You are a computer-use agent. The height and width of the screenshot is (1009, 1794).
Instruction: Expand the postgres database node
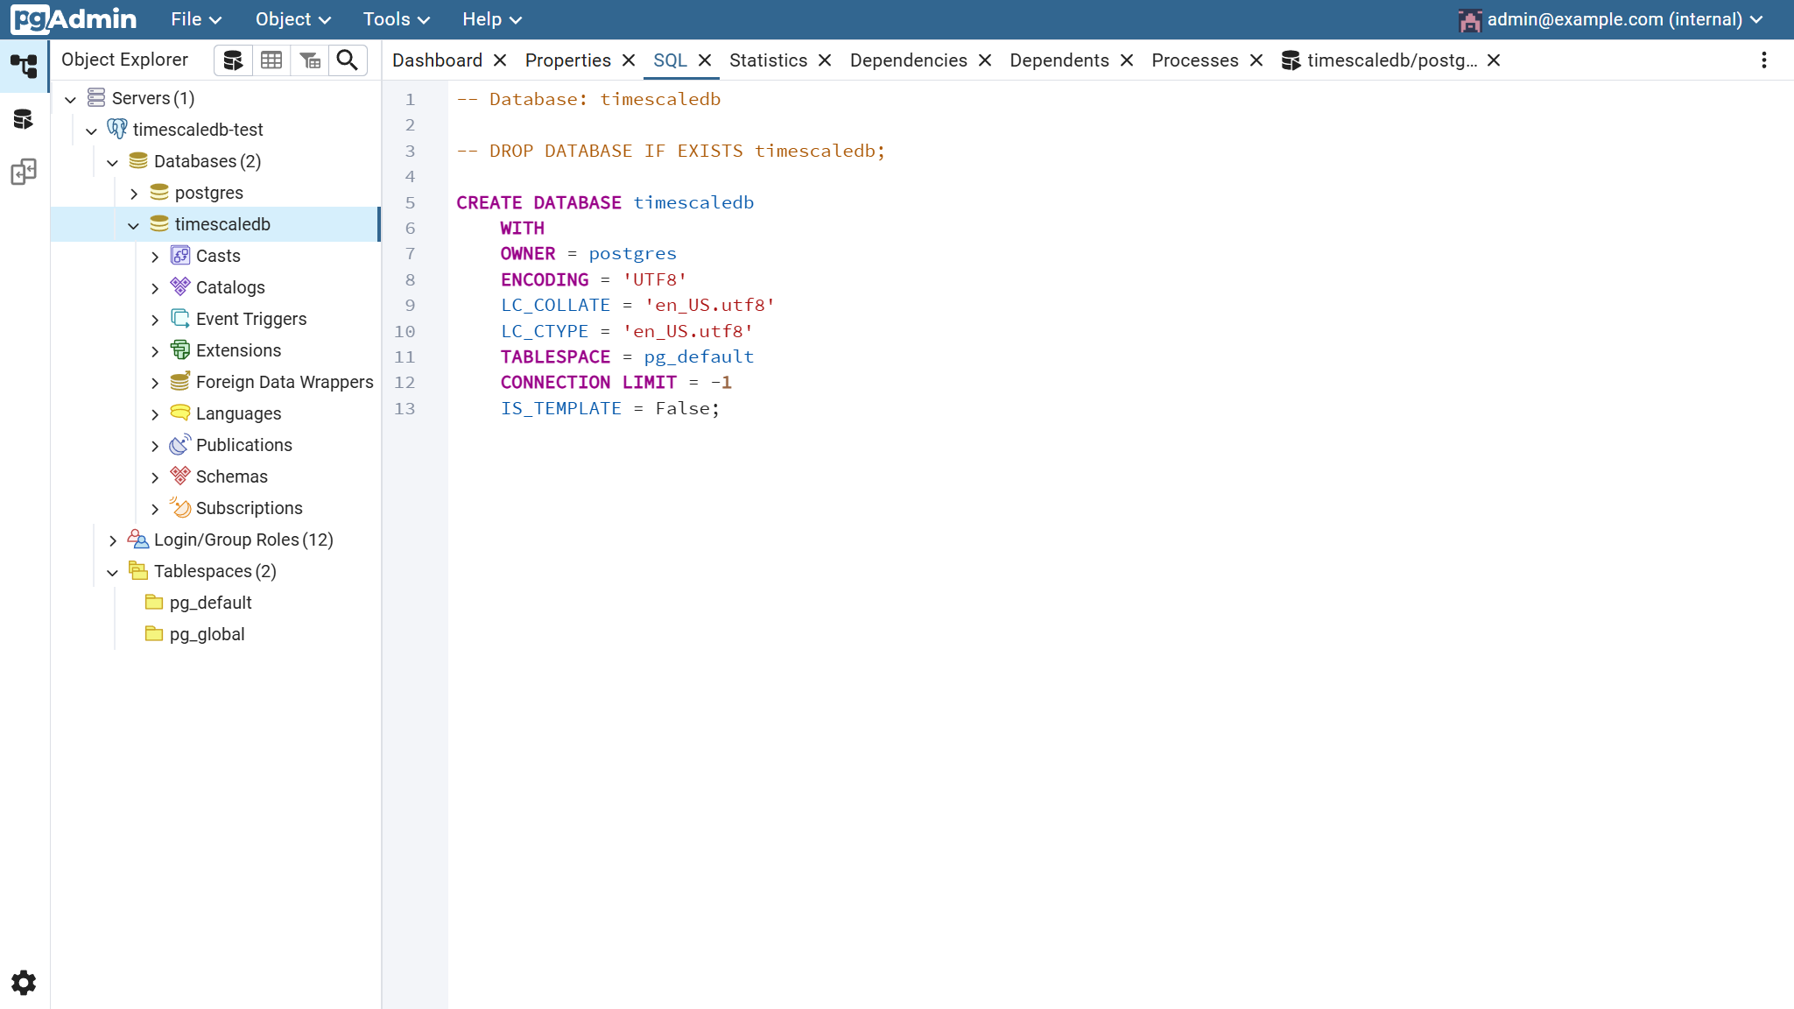134,194
